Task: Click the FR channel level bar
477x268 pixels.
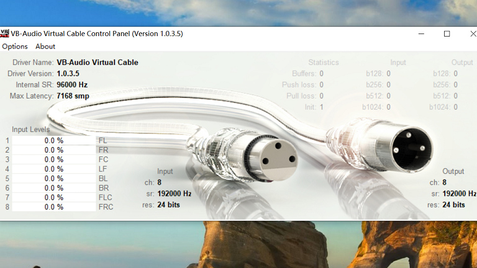Action: (x=54, y=150)
